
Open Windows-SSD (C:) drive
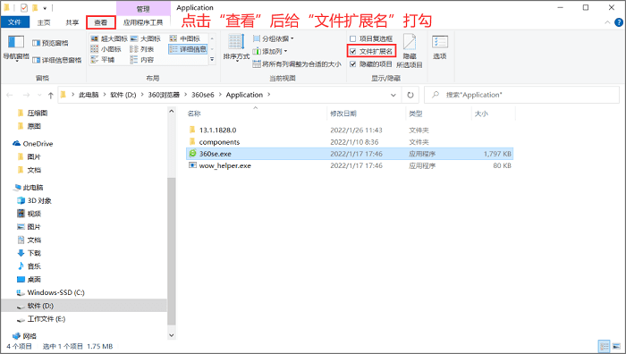click(55, 292)
